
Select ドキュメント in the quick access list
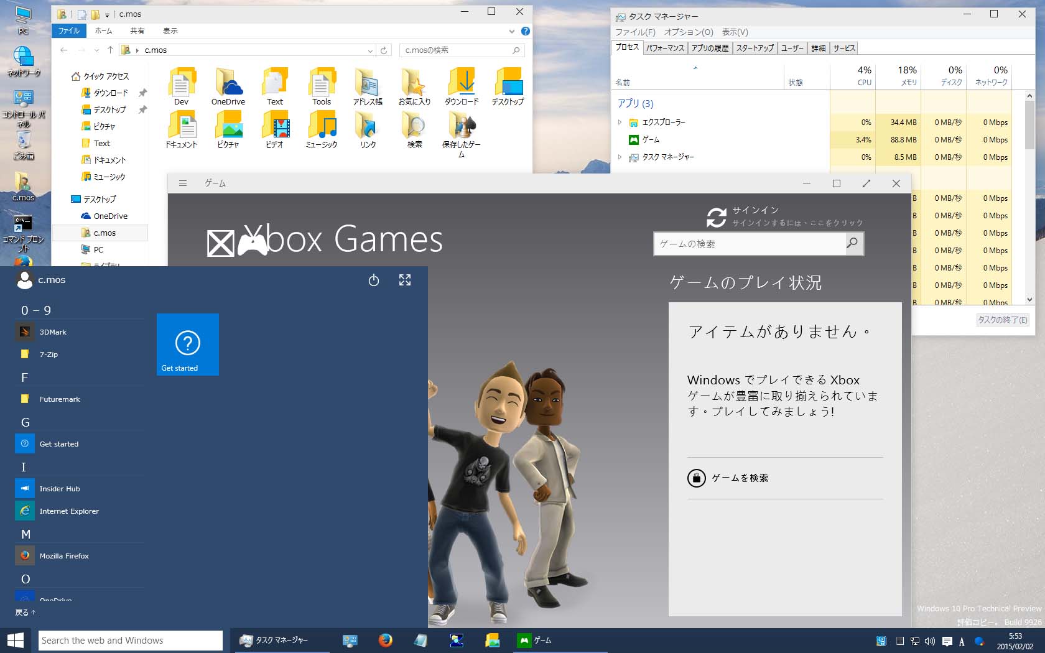pos(103,160)
